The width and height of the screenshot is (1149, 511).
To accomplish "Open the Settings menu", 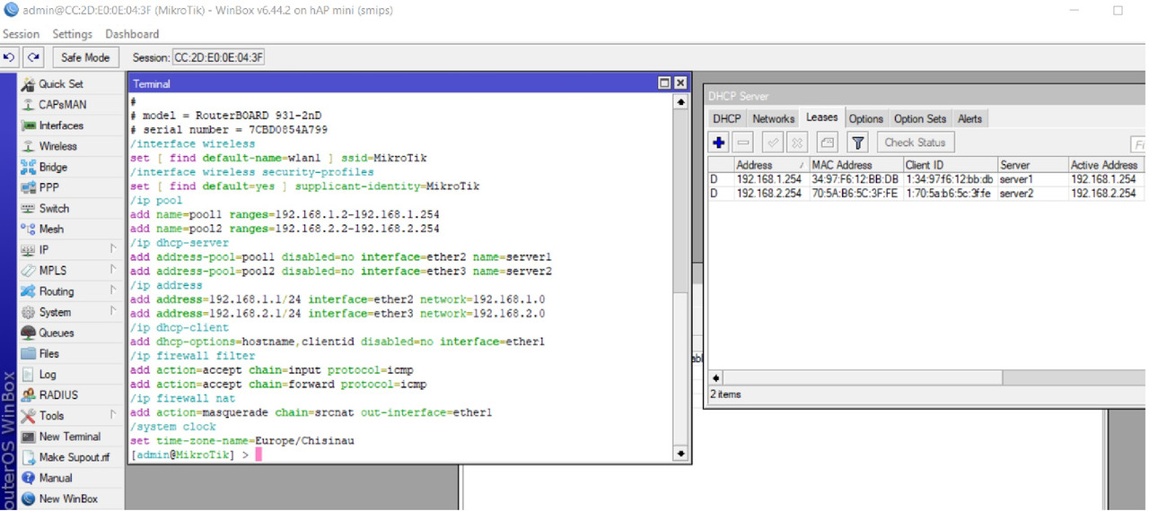I will tap(72, 34).
